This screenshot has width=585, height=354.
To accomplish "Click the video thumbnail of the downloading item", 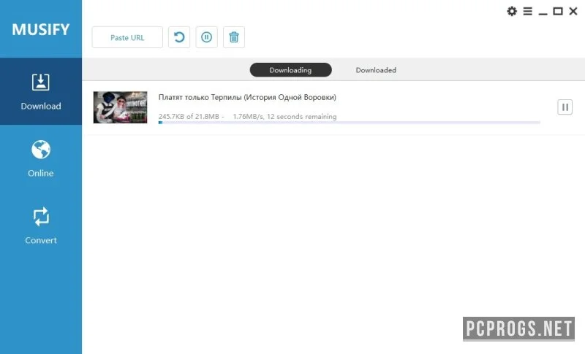I will click(x=120, y=107).
